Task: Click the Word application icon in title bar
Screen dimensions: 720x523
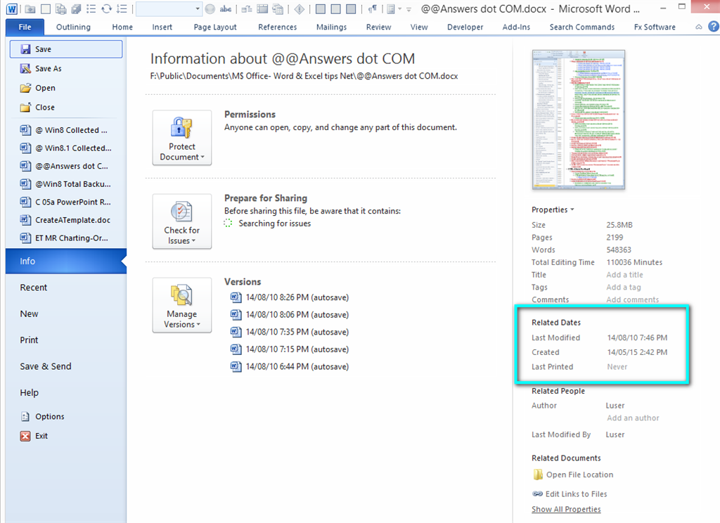Action: coord(12,8)
